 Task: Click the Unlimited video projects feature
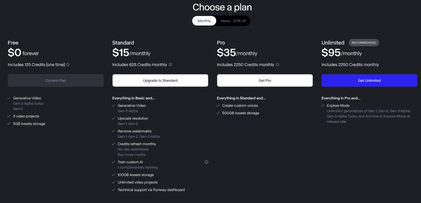click(137, 183)
